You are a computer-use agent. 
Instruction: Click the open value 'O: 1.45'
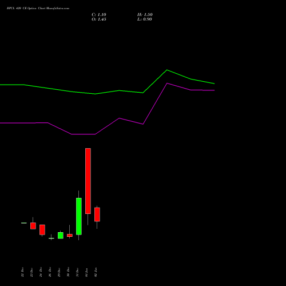pos(99,19)
